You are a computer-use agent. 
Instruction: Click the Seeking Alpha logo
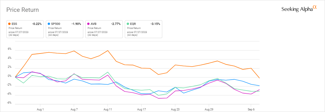pyautogui.click(x=299, y=9)
